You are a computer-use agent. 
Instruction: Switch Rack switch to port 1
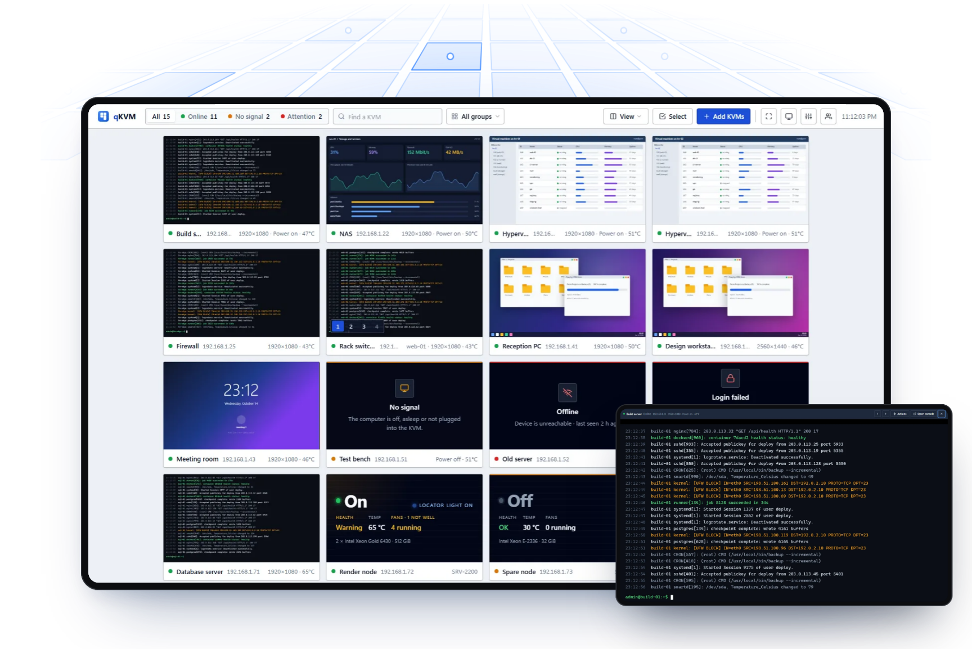click(x=337, y=326)
